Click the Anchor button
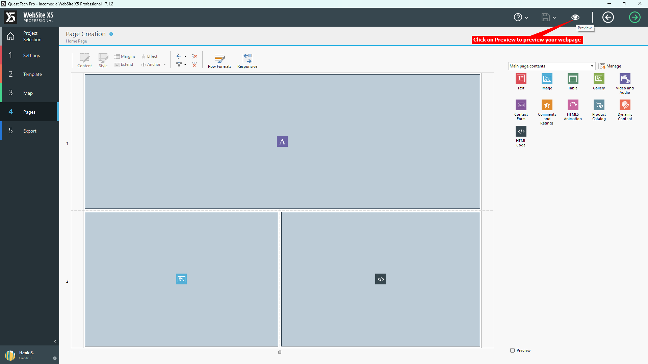Image resolution: width=648 pixels, height=364 pixels. 151,64
